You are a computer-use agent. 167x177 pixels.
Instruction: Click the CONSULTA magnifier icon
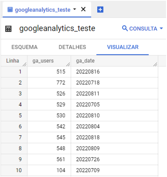click(125, 28)
